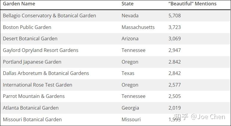Select the Massachusetts state cell

138,27
